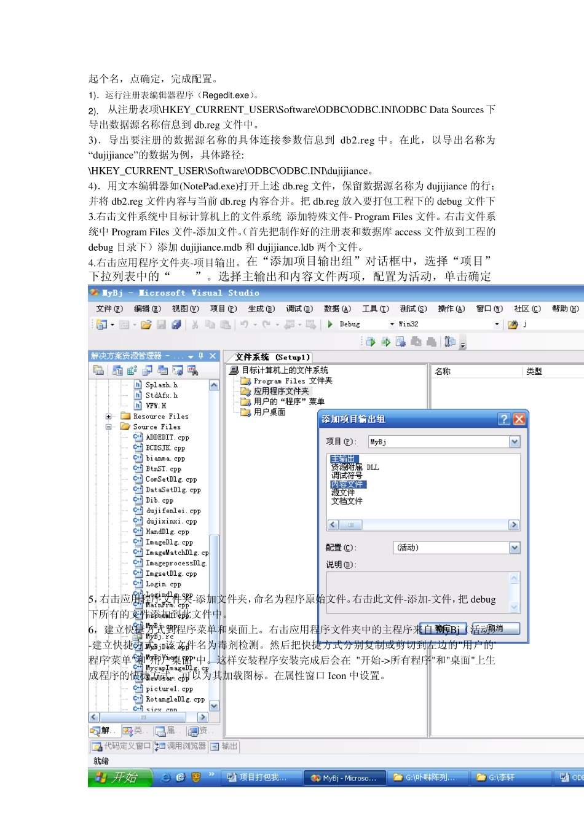Open the 视图(V) menu
This screenshot has width=584, height=826.
(x=185, y=309)
